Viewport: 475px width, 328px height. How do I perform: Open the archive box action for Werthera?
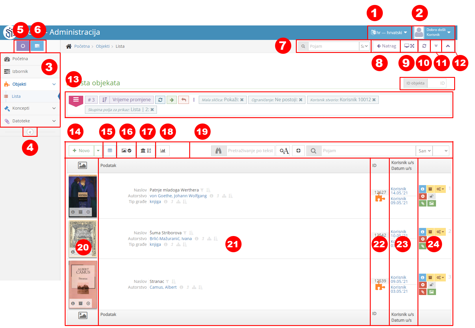click(x=431, y=189)
